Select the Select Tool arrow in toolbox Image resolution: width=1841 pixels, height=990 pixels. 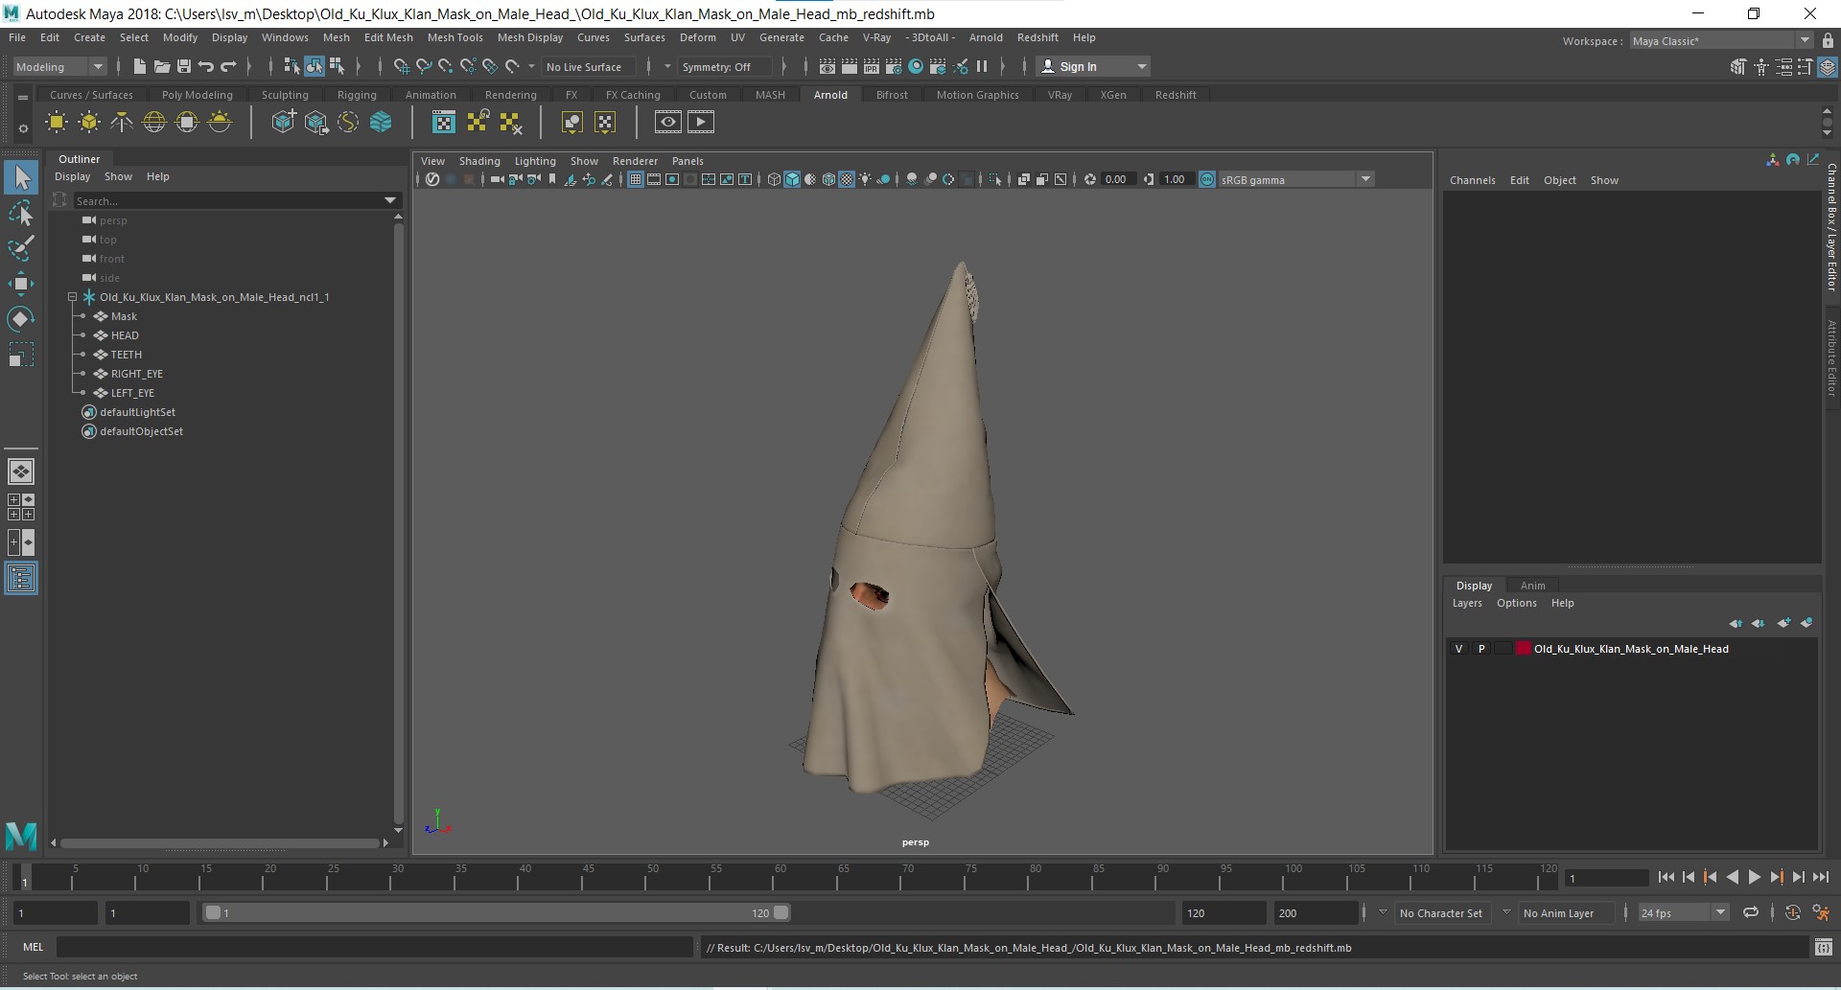[x=21, y=178]
